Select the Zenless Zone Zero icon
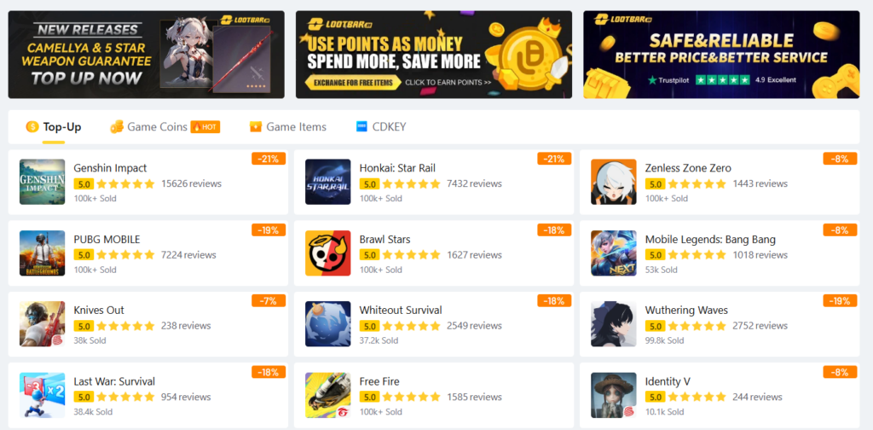 tap(614, 182)
